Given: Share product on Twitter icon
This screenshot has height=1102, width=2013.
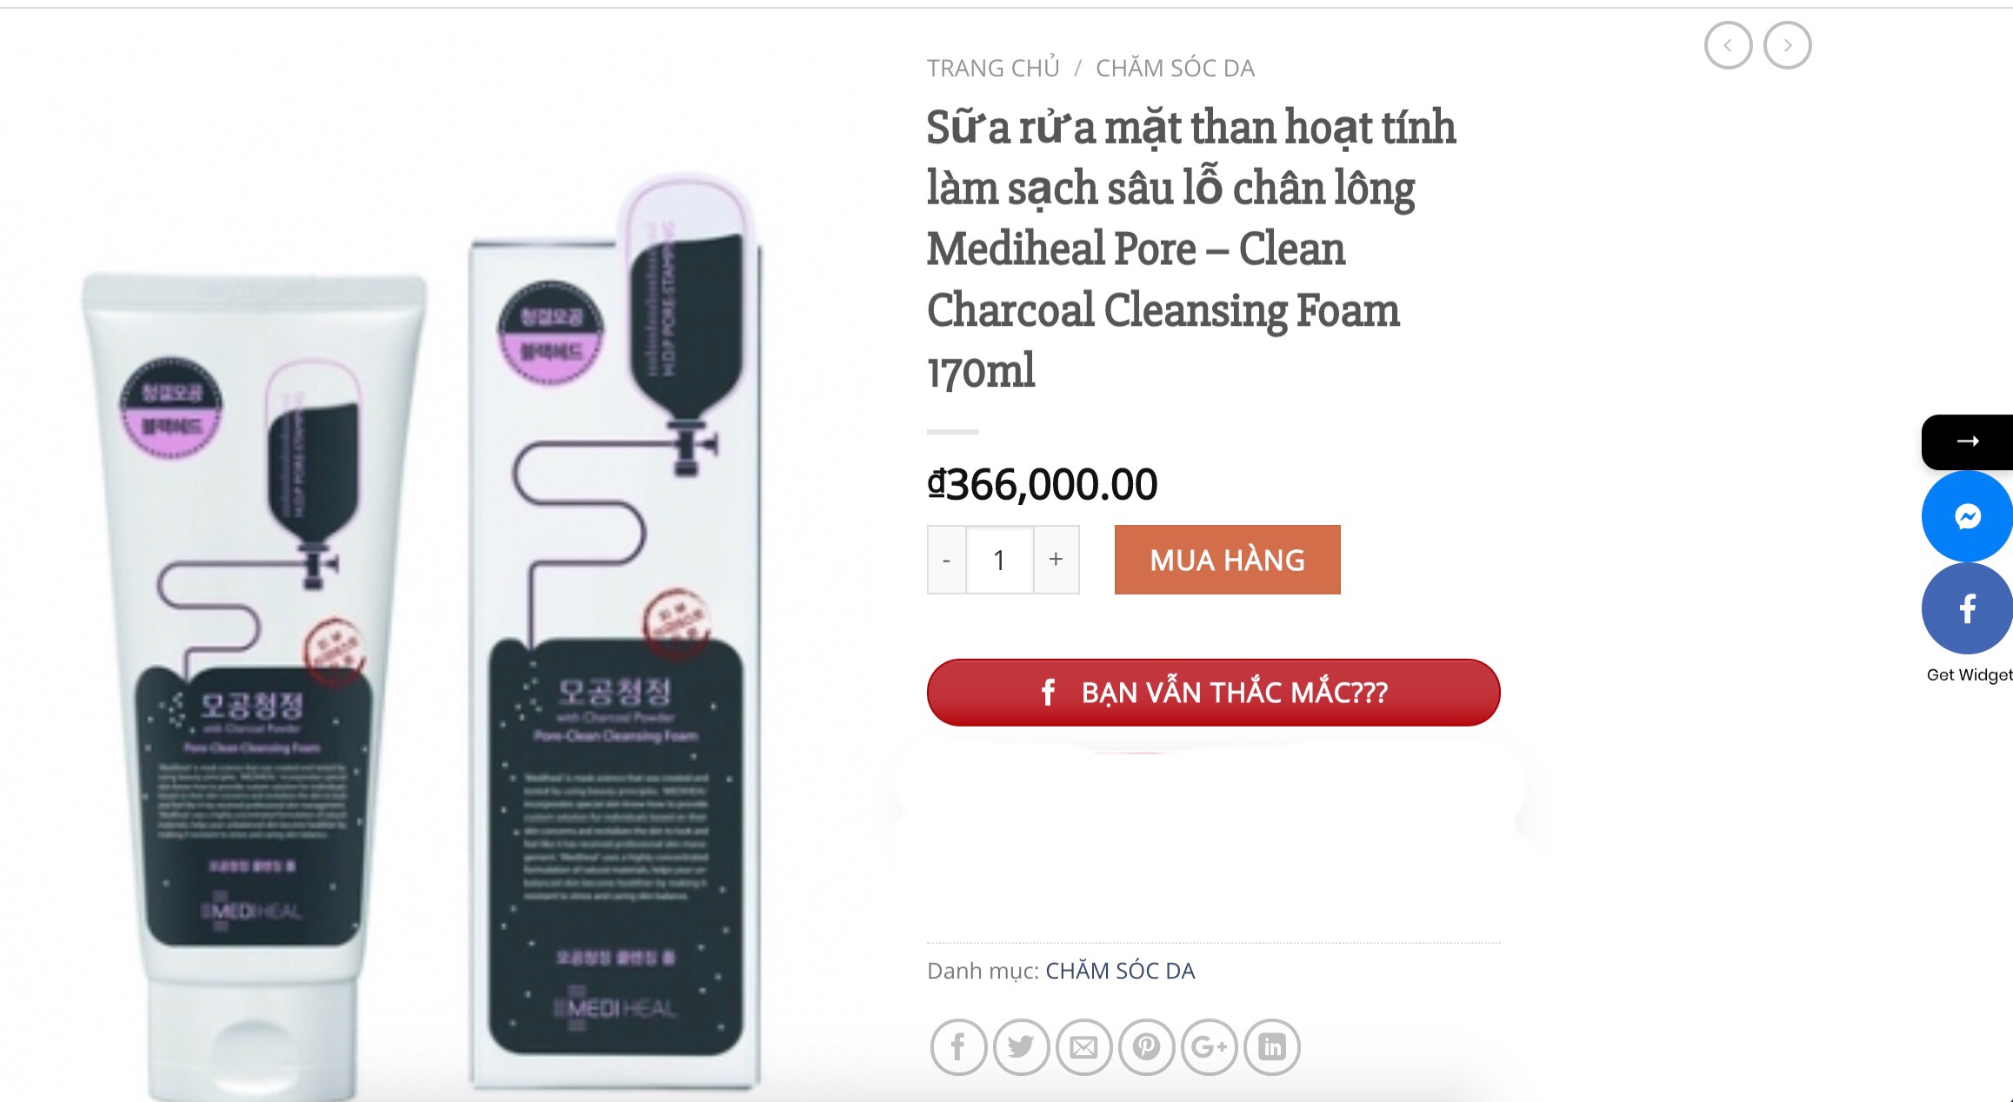Looking at the screenshot, I should coord(1021,1047).
